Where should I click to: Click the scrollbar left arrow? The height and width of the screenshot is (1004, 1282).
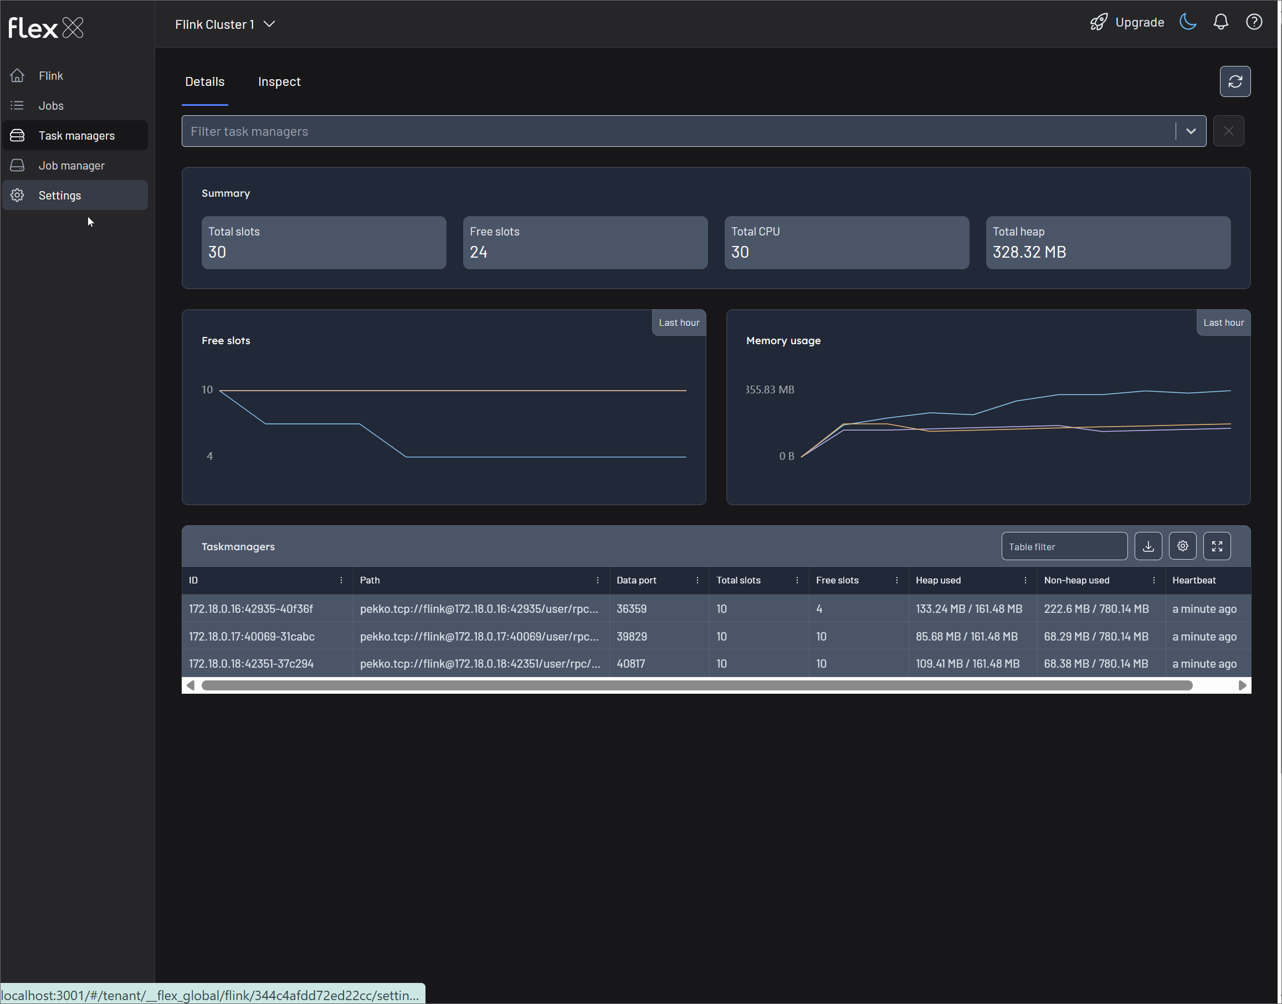(191, 686)
